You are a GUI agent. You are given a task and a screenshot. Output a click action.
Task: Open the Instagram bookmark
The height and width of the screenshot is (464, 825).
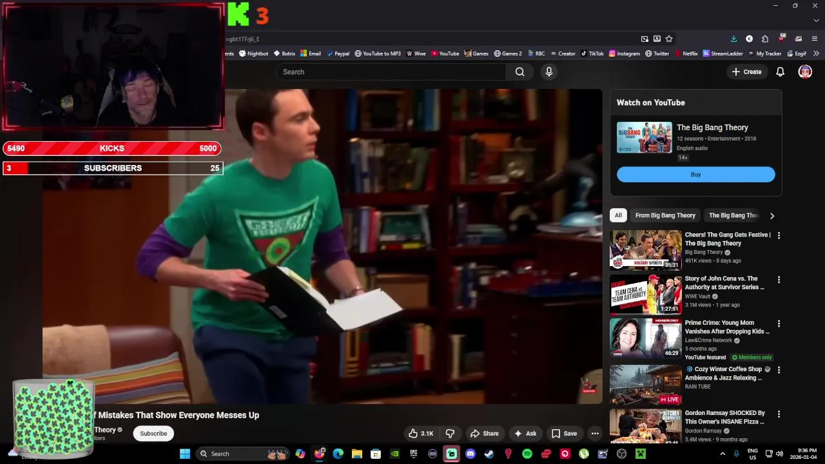625,53
